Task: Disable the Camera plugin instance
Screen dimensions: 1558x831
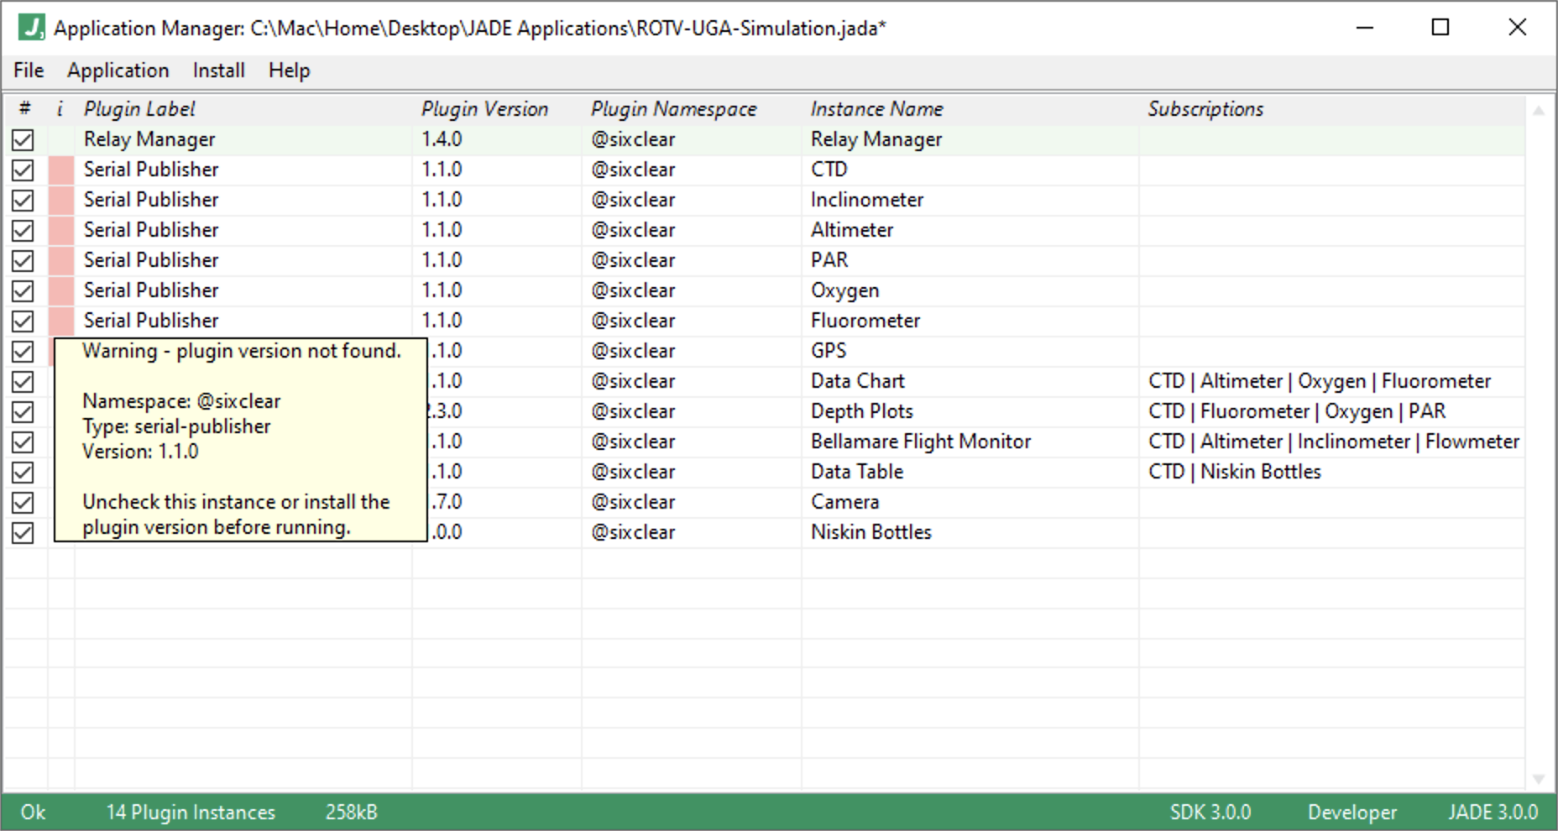Action: [24, 502]
